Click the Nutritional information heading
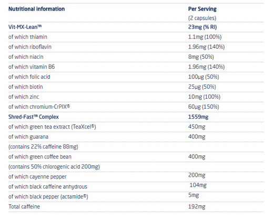273x220 pixels. (36, 9)
